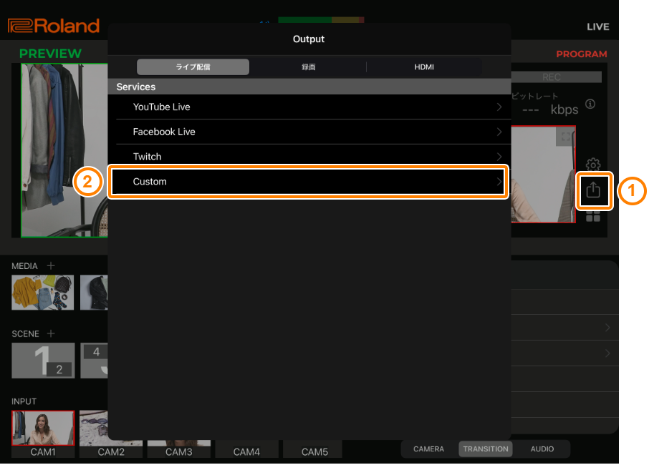The image size is (649, 465).
Task: Open the four-square grid layout icon
Action: (593, 216)
